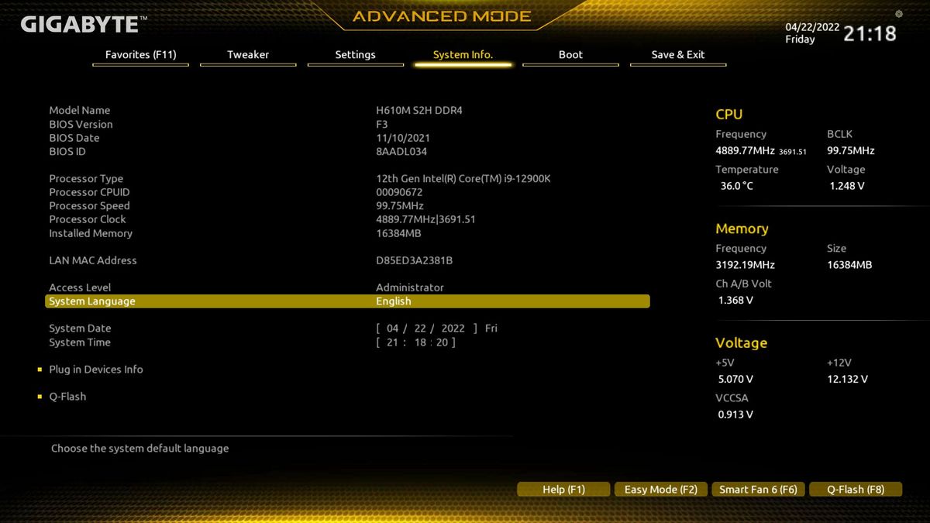
Task: Launch Q-Flash (F8) from bottom bar
Action: [x=856, y=490]
